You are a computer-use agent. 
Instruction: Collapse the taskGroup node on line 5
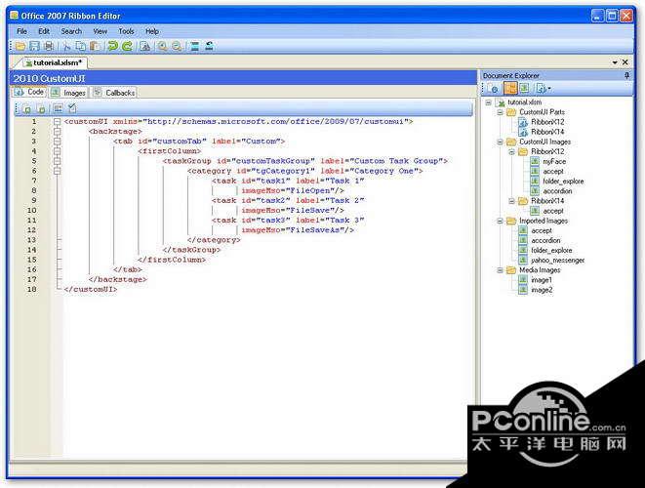[58, 161]
